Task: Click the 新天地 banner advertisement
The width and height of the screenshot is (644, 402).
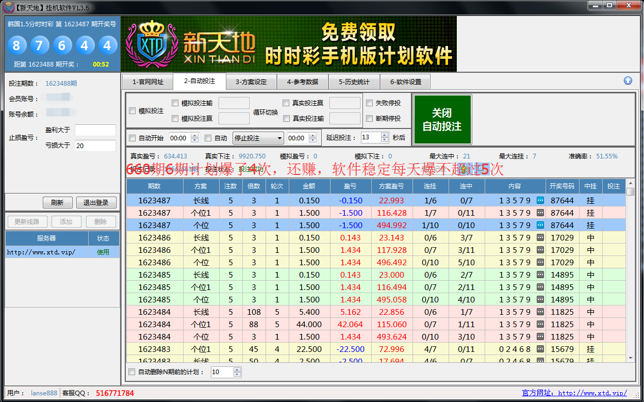Action: click(x=289, y=44)
